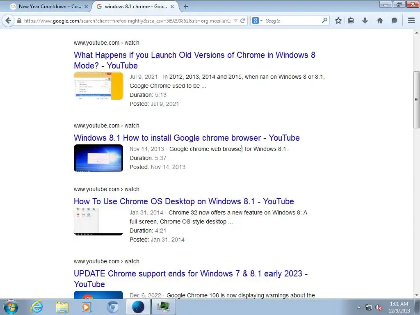The image size is (420, 315).
Task: Click scrollbar down arrow
Action: 416,295
